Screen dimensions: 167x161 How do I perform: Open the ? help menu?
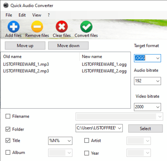coord(49,15)
